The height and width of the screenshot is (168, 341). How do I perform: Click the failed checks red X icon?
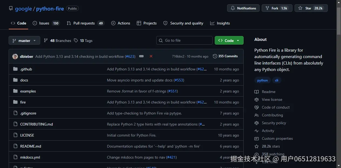(151, 56)
